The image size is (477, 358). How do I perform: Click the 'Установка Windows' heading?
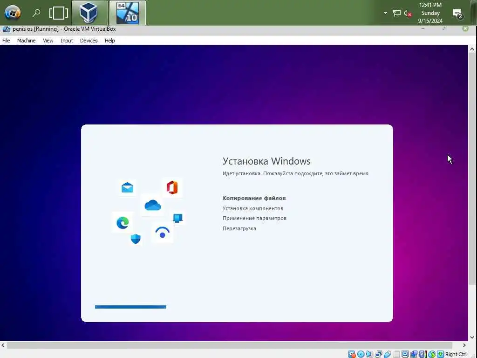266,161
